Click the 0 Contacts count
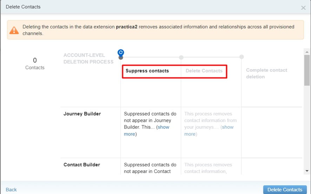Viewport: 311px width, 194px height. 35,63
